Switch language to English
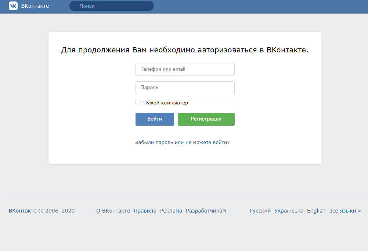This screenshot has width=368, height=251. pyautogui.click(x=316, y=211)
